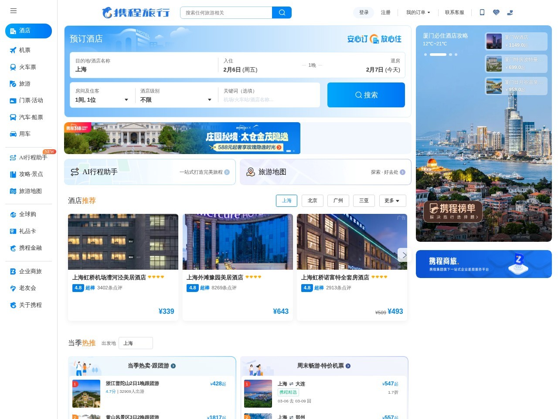
Task: Click the 上海外滩豫园美居酒店 hotel thumbnail
Action: click(x=238, y=241)
